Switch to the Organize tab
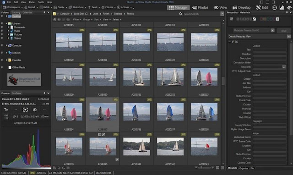Viewport: 293px width, 175px height. pyautogui.click(x=244, y=168)
